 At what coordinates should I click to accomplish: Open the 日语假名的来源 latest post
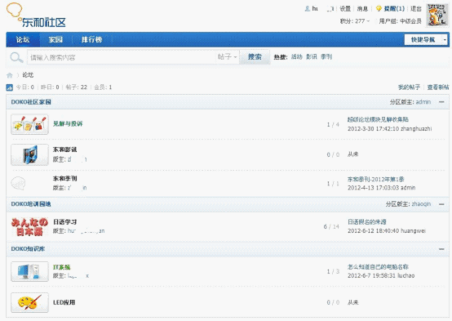(366, 222)
